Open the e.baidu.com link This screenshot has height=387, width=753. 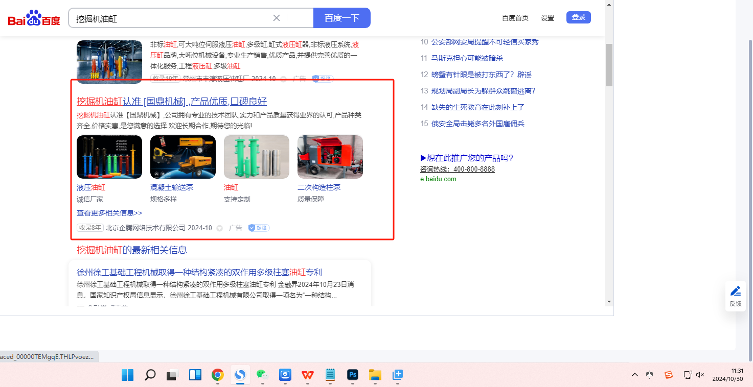(438, 179)
